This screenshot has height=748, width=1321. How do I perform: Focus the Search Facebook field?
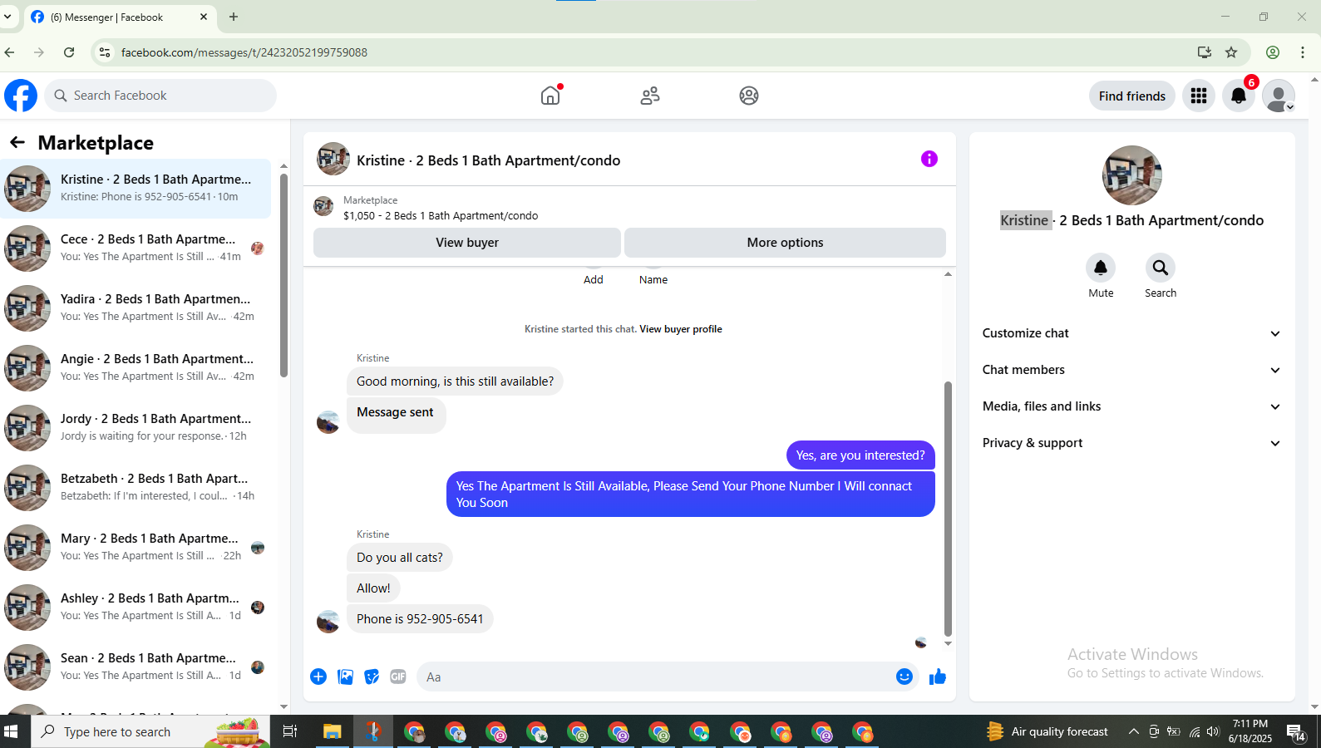[160, 96]
